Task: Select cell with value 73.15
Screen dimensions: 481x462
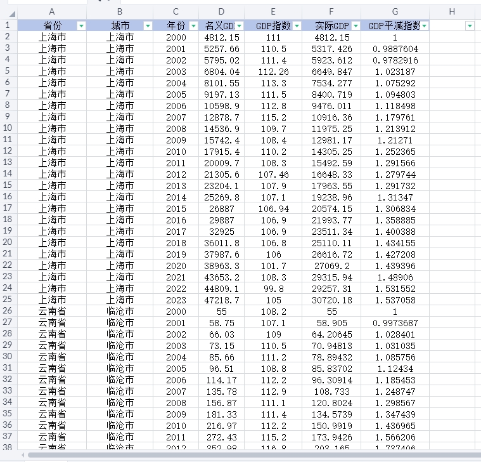Action: (x=221, y=345)
